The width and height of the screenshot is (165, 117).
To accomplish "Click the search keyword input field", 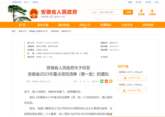I will coord(111,12).
